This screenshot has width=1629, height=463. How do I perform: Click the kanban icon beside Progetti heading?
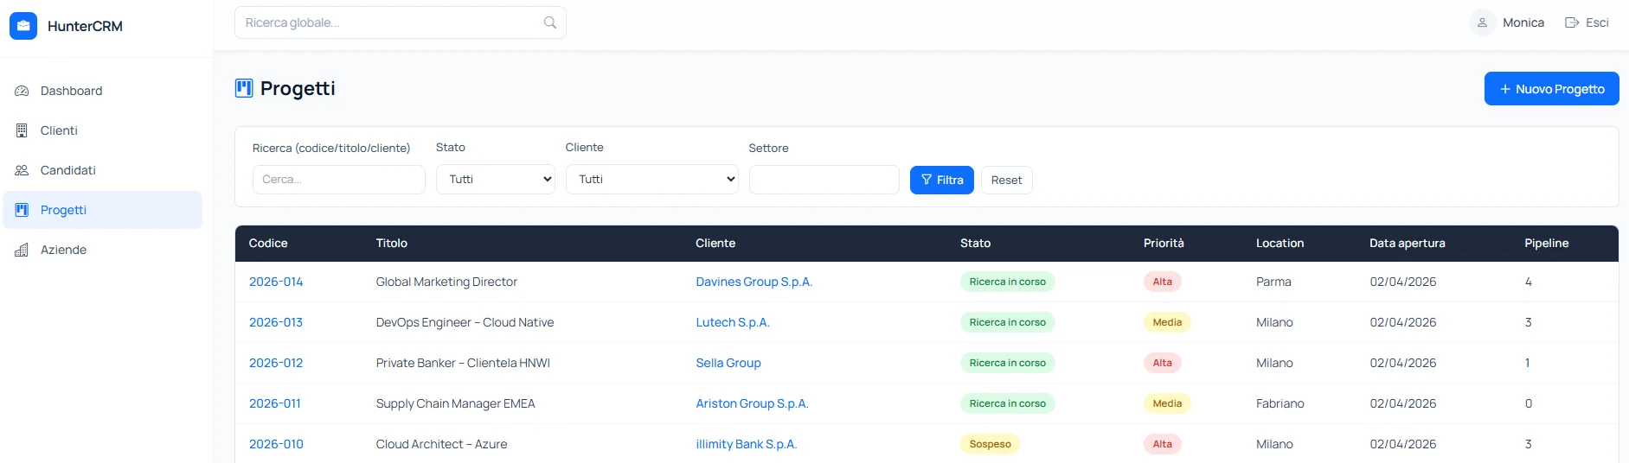point(244,88)
